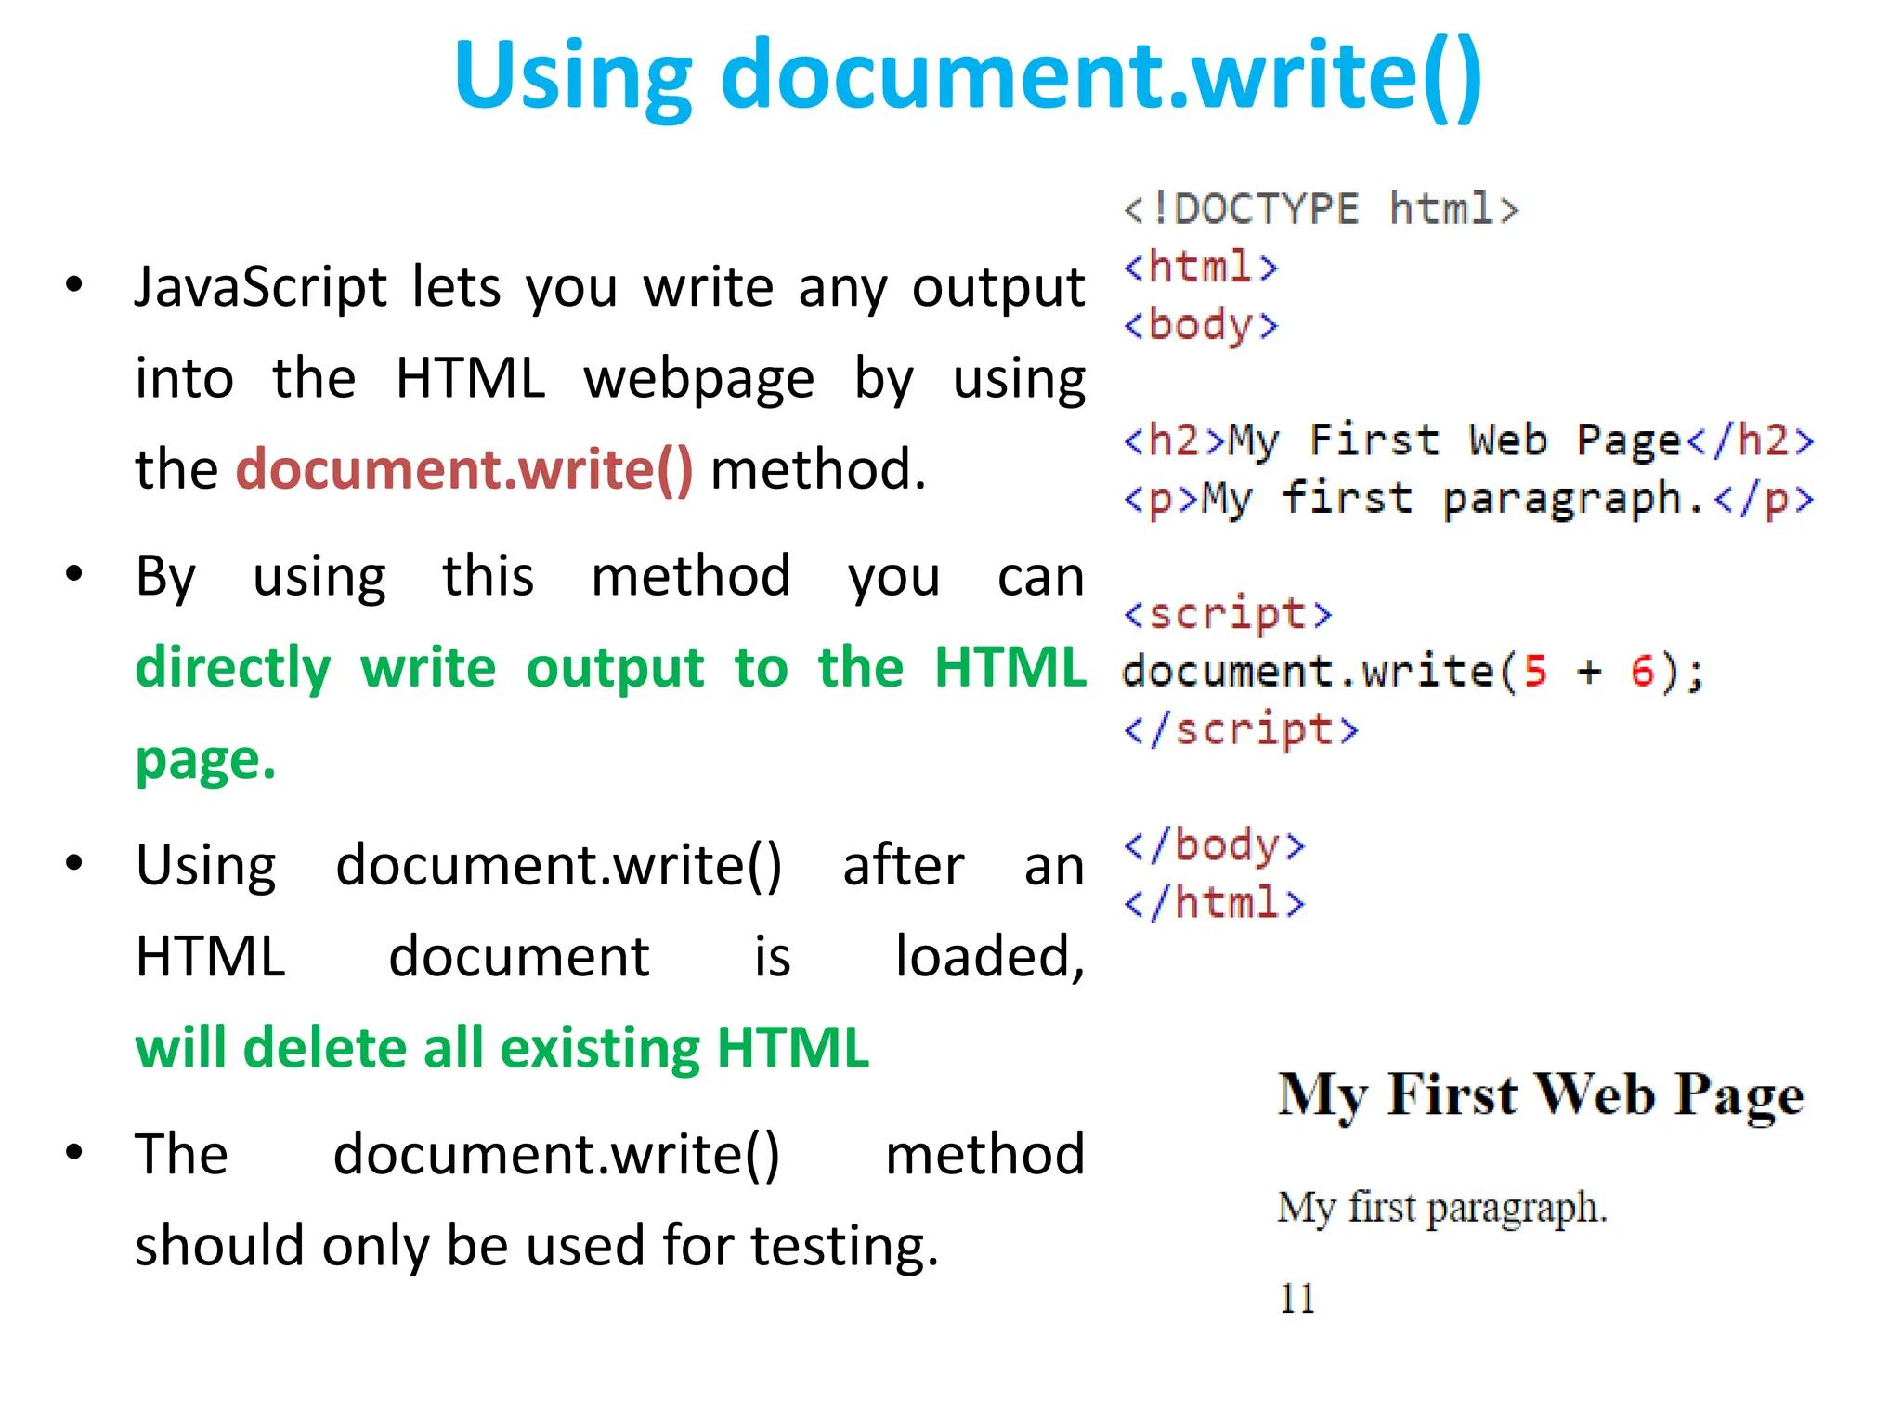Click the red 'document.write()' text in first bullet
This screenshot has width=1902, height=1427.
coord(464,469)
